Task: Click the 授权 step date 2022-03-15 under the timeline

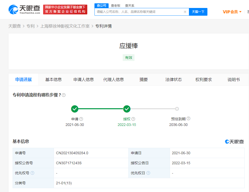Action: (127, 125)
